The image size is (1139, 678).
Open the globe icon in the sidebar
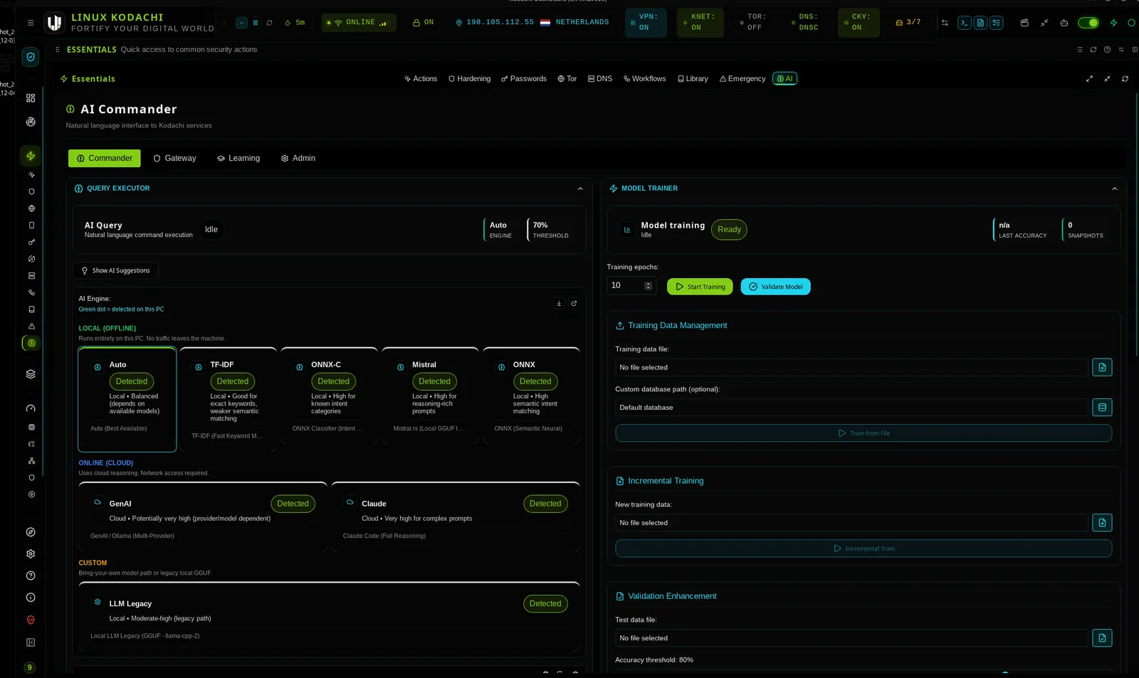[x=31, y=208]
